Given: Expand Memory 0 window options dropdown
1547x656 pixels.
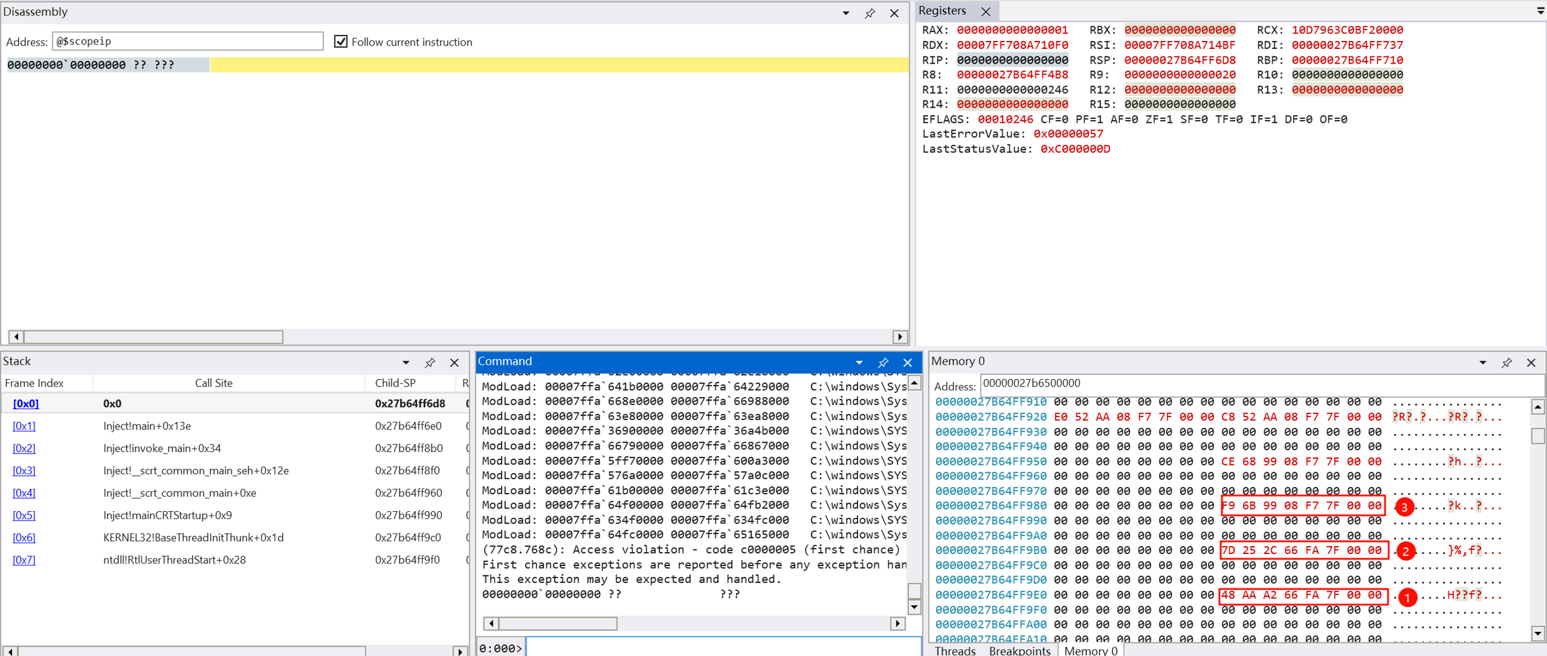Looking at the screenshot, I should (x=1483, y=362).
